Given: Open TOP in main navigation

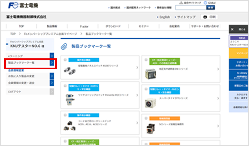Looking at the screenshot, I should pos(21,26).
